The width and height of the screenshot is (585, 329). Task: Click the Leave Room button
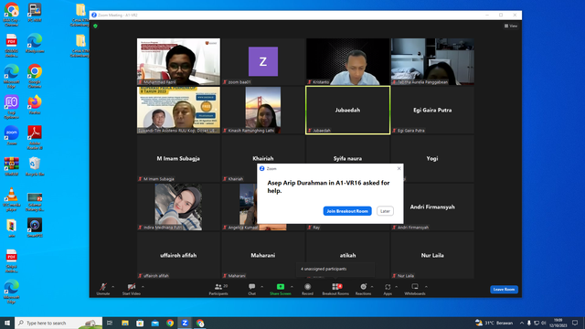[x=504, y=290]
